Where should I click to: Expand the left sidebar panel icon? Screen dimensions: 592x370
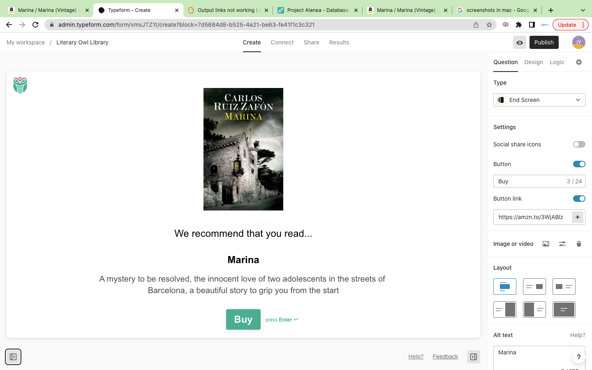pos(13,357)
